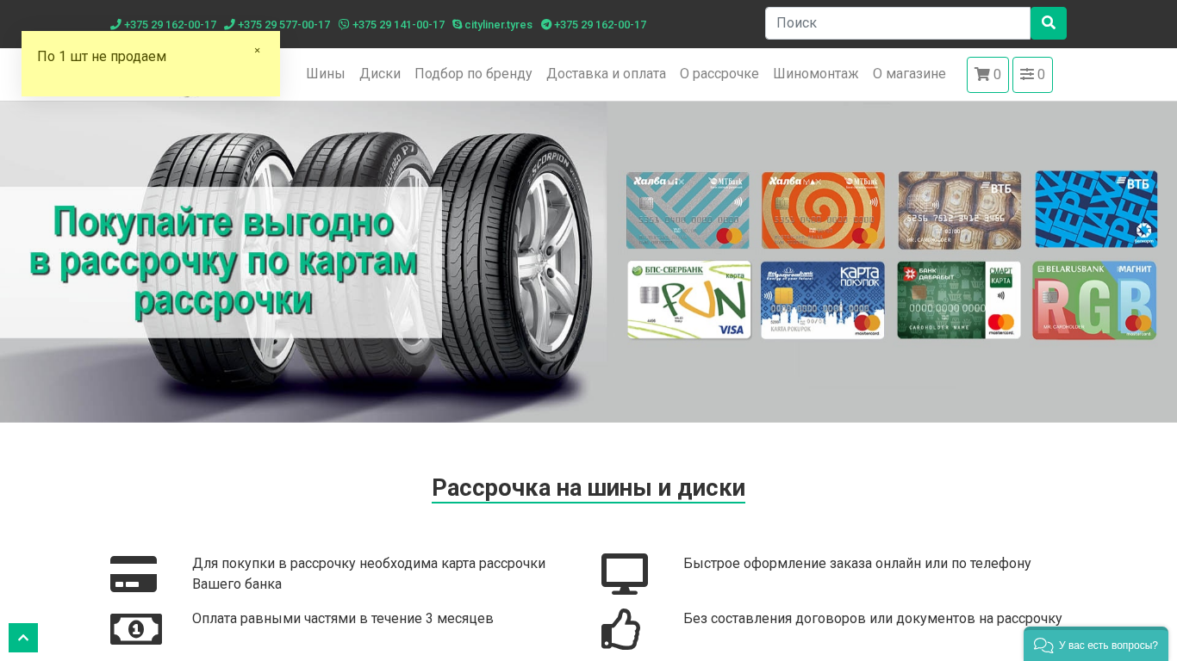Click the thumbs-up icon
Screen dimensions: 1177x661
pyautogui.click(x=621, y=629)
